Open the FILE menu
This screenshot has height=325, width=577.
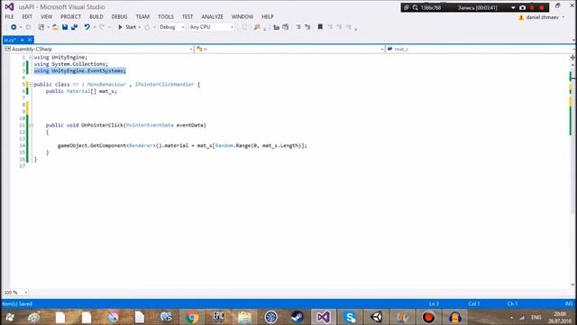pos(9,16)
